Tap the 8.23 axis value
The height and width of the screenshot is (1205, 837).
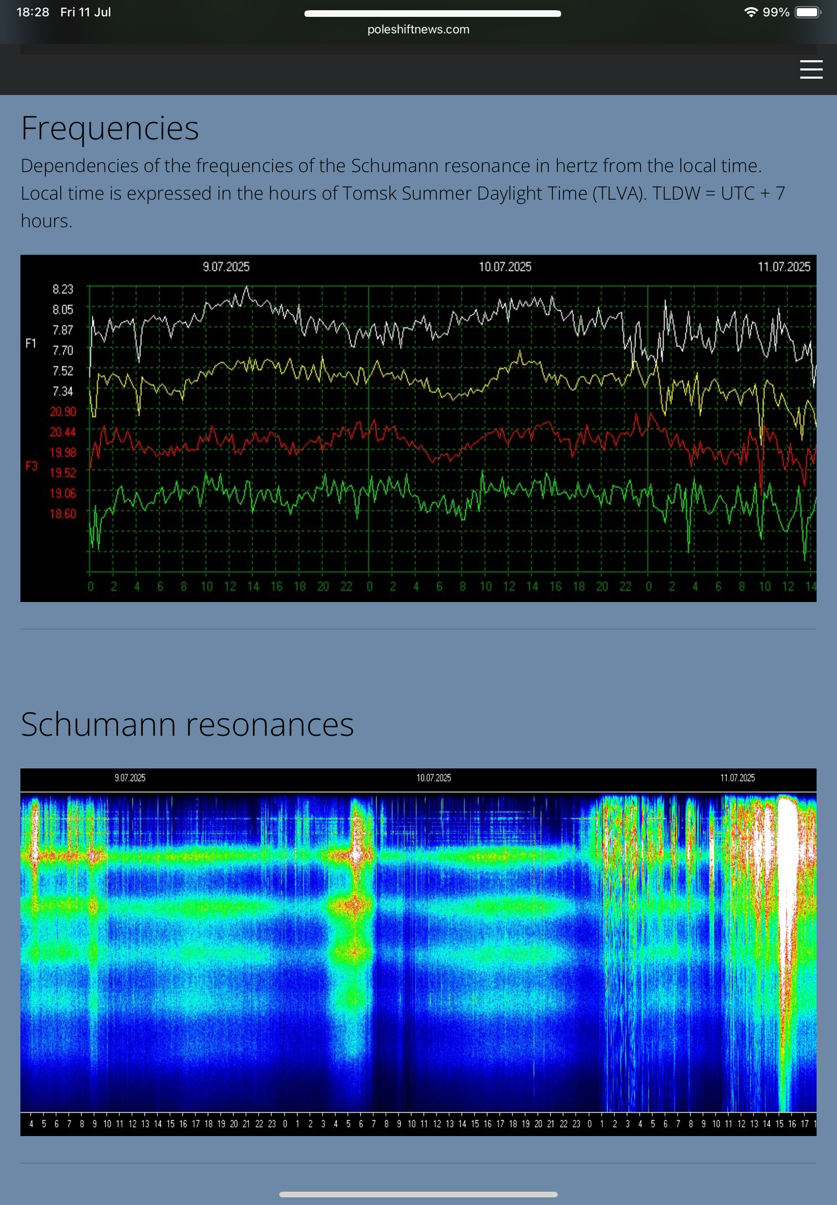(63, 289)
